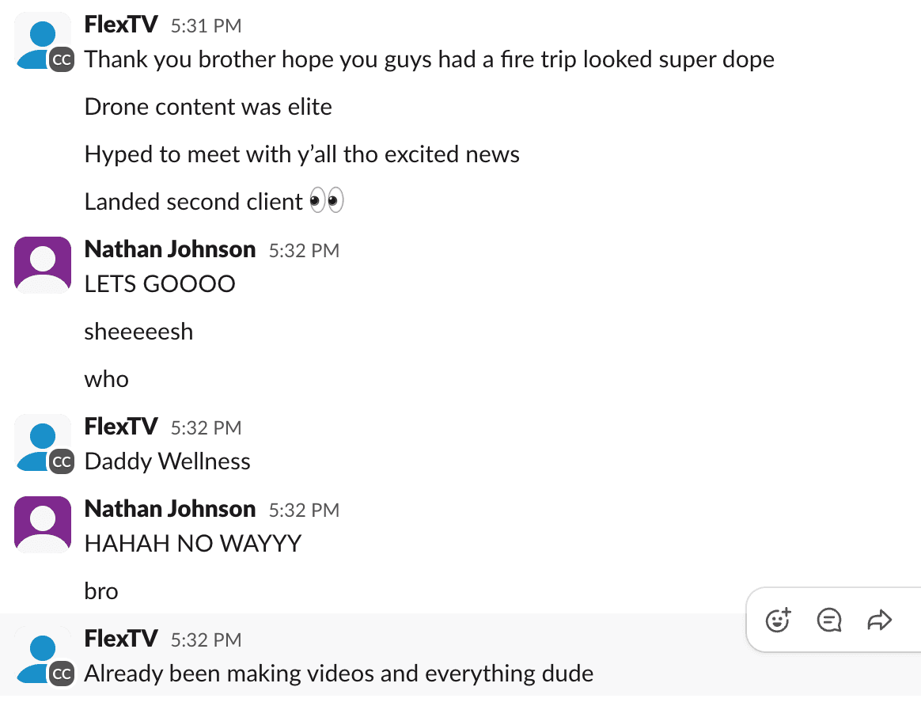
Task: Click the Drone content was elite message
Action: pyautogui.click(x=209, y=107)
